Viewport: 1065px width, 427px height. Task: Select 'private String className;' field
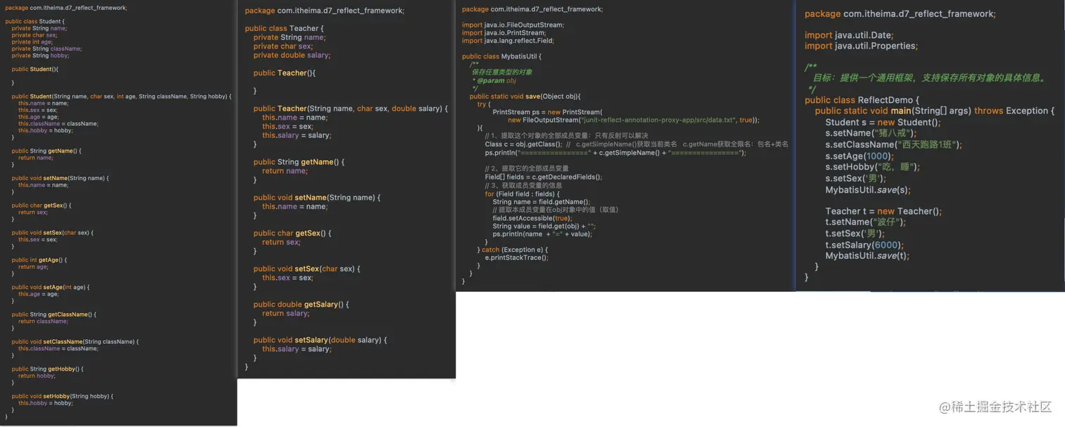click(x=46, y=49)
